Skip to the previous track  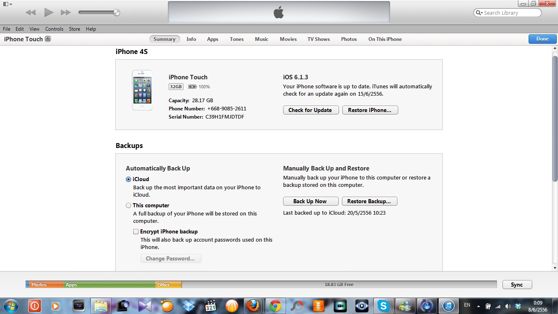tap(31, 13)
